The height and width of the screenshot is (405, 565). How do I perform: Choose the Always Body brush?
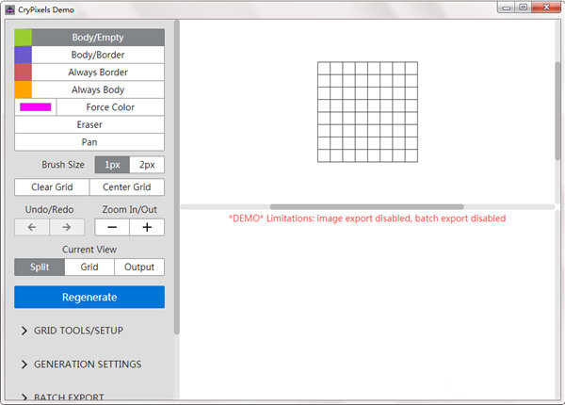click(x=98, y=89)
